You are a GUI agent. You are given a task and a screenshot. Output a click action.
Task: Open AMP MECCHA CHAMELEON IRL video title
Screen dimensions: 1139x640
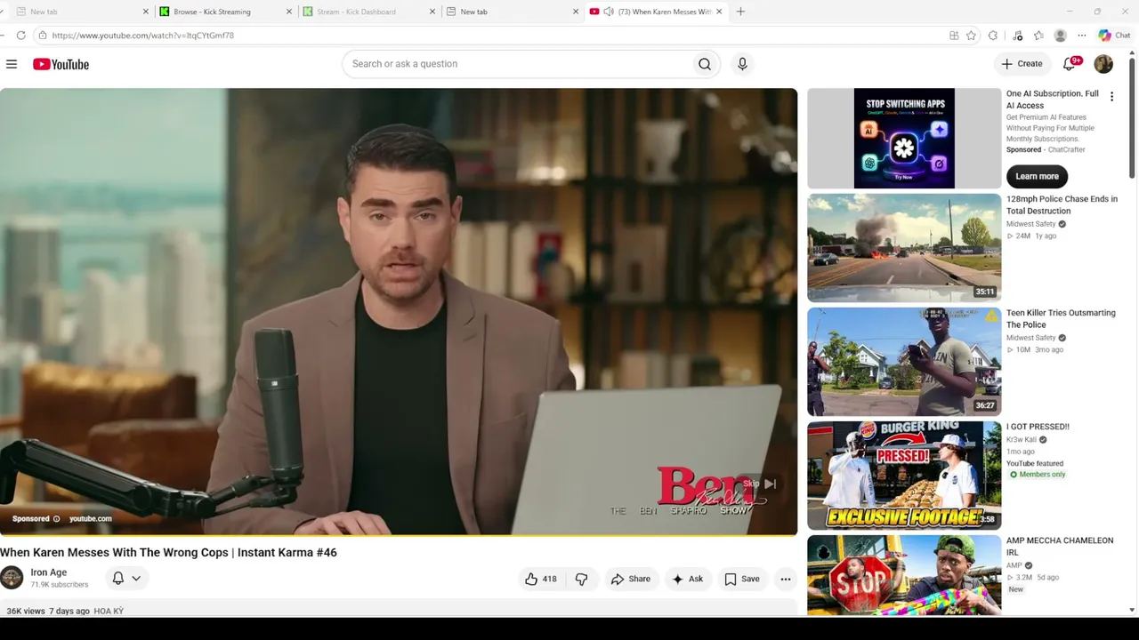1060,546
